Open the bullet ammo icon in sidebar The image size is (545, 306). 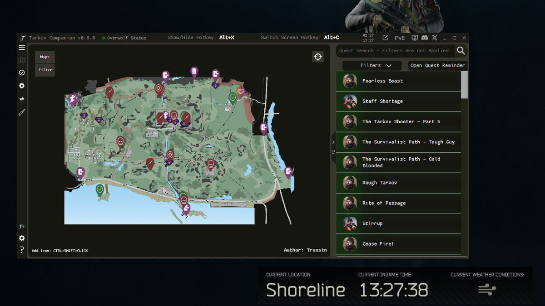coord(21,112)
